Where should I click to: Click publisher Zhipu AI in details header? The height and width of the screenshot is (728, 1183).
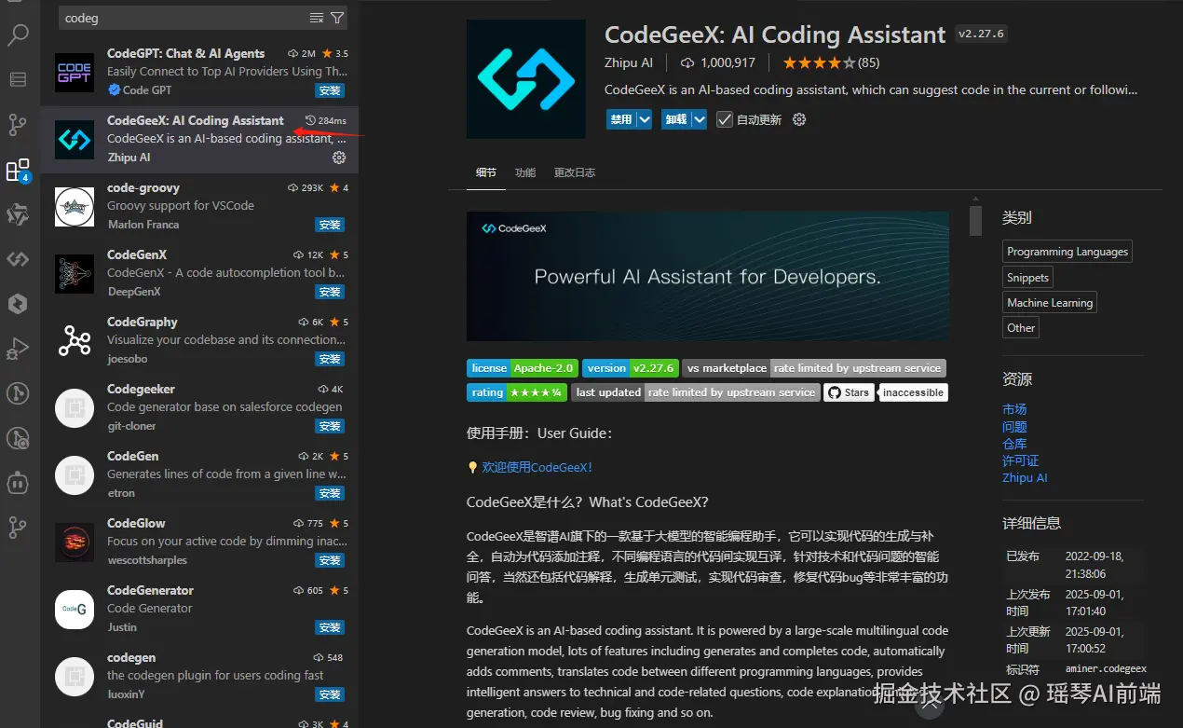pos(629,62)
